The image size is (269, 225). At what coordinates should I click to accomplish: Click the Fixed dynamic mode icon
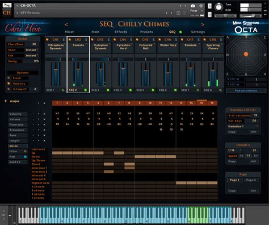(9, 78)
